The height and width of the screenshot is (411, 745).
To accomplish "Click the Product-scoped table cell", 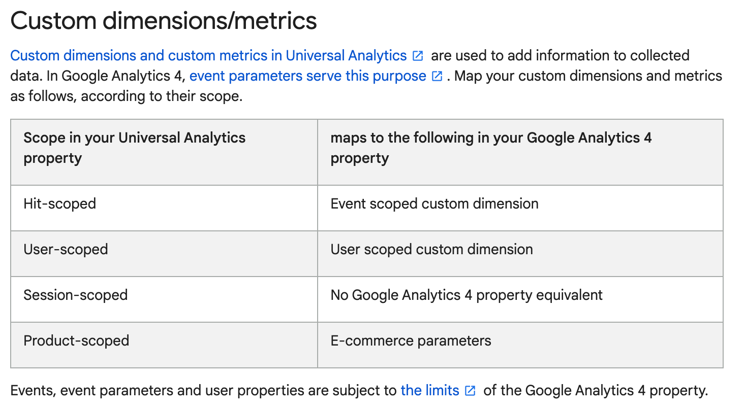I will (x=164, y=345).
